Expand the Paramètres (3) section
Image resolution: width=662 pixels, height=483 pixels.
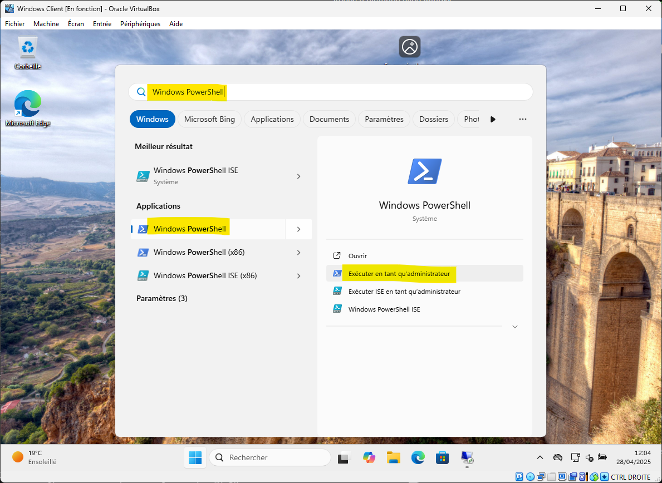point(160,298)
